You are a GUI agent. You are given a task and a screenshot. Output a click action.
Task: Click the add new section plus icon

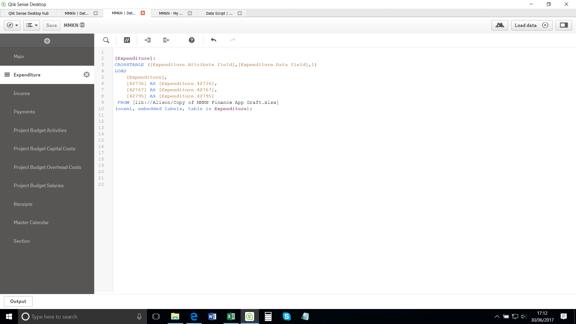pos(47,41)
